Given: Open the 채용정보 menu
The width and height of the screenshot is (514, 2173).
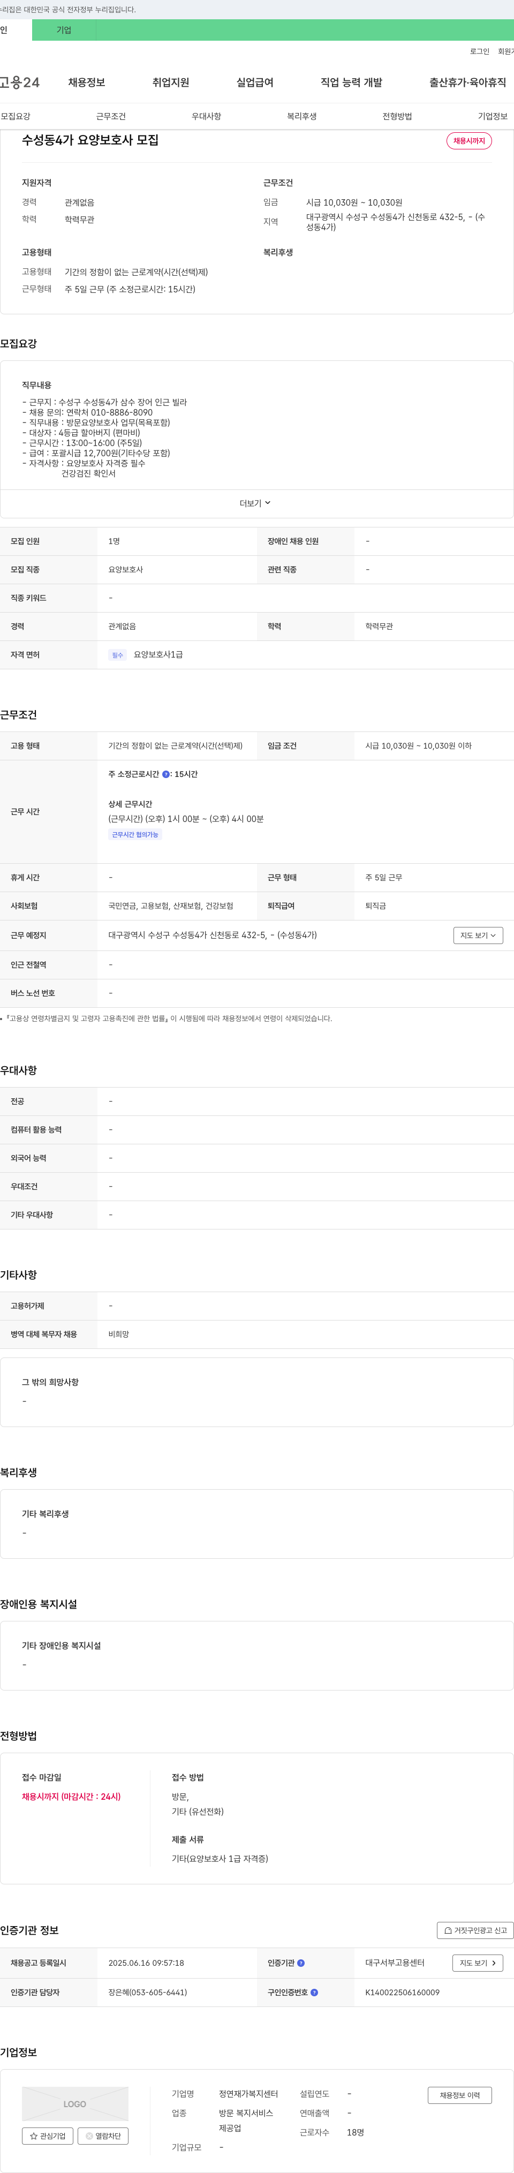Looking at the screenshot, I should tap(86, 82).
